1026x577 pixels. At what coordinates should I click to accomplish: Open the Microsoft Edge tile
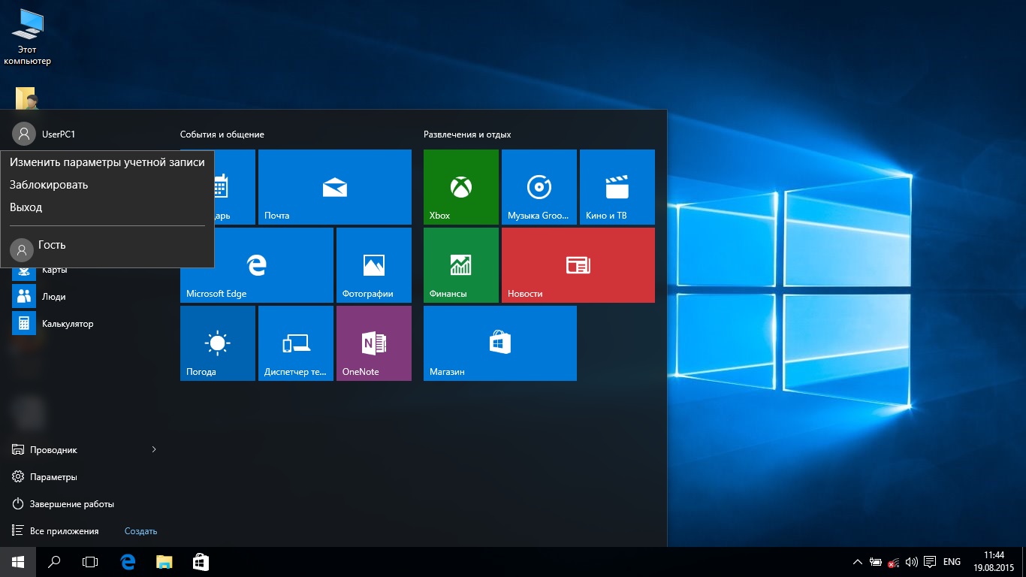[x=256, y=264]
